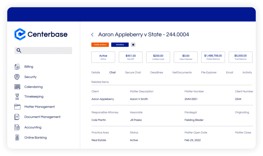
Task: Open the Accounting invoice icon
Action: point(17,127)
